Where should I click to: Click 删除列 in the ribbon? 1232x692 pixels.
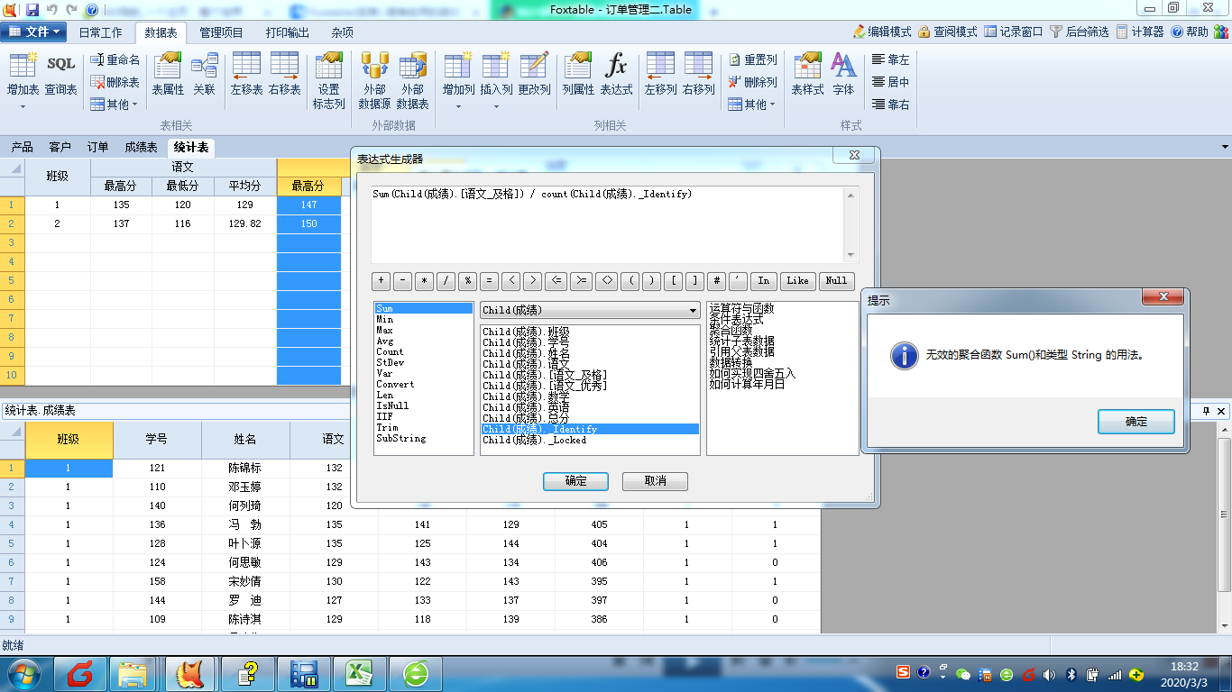click(752, 82)
